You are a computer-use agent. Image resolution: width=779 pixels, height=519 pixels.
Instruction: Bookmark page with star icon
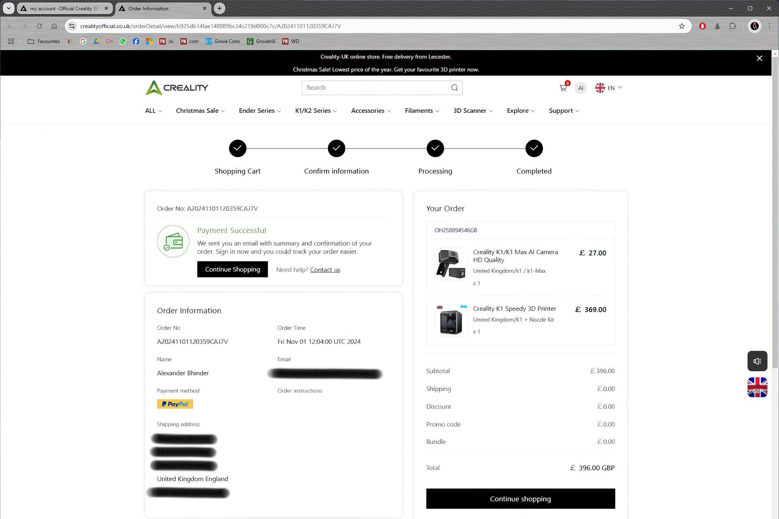(682, 26)
